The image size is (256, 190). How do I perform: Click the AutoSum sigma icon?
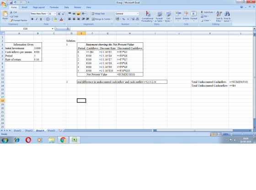pyautogui.click(x=202, y=12)
